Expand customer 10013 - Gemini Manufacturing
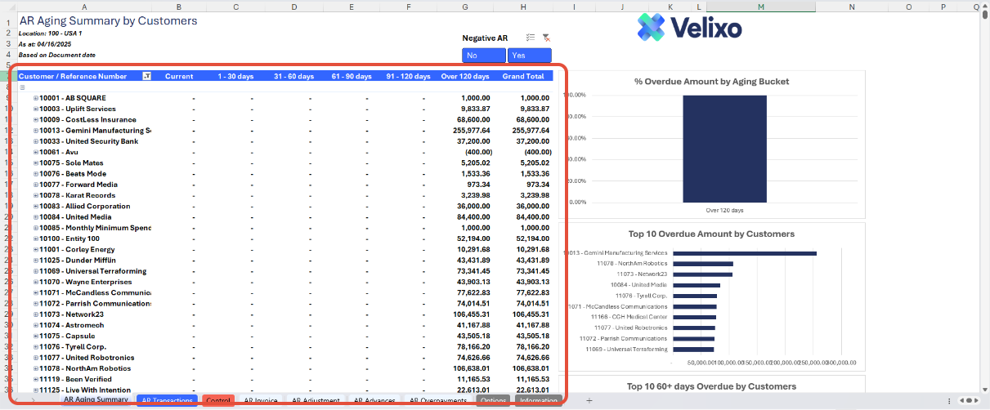990x410 pixels. point(36,131)
